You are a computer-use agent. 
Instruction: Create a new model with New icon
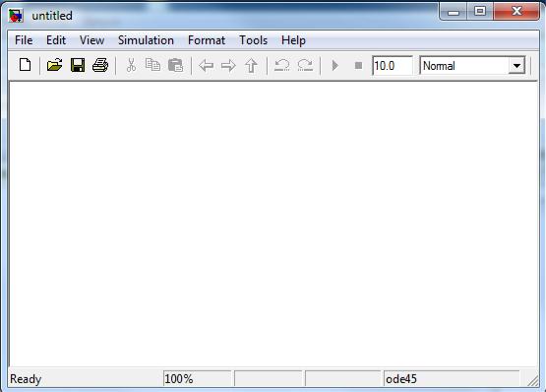[25, 65]
